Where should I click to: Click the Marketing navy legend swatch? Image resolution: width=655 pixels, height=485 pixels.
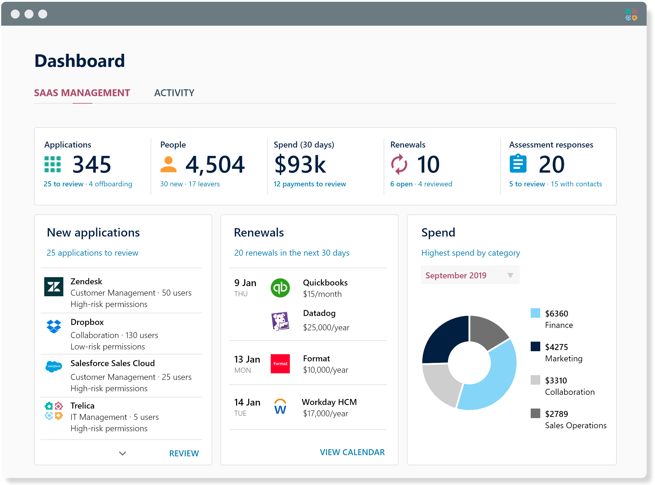click(x=535, y=346)
